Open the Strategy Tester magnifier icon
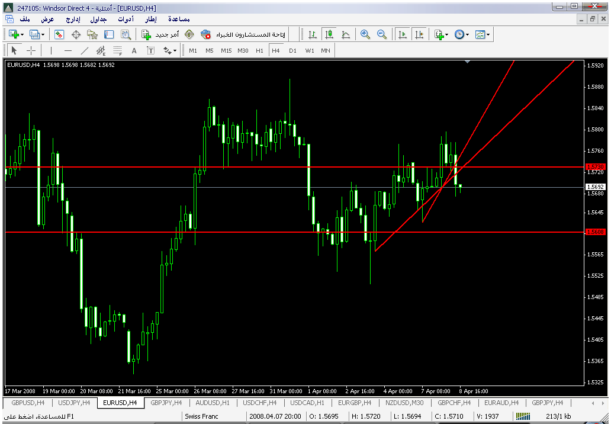 click(x=126, y=35)
